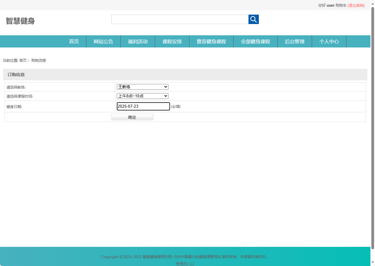Navigate to 课程安排 in navbar
The width and height of the screenshot is (375, 266).
point(172,42)
